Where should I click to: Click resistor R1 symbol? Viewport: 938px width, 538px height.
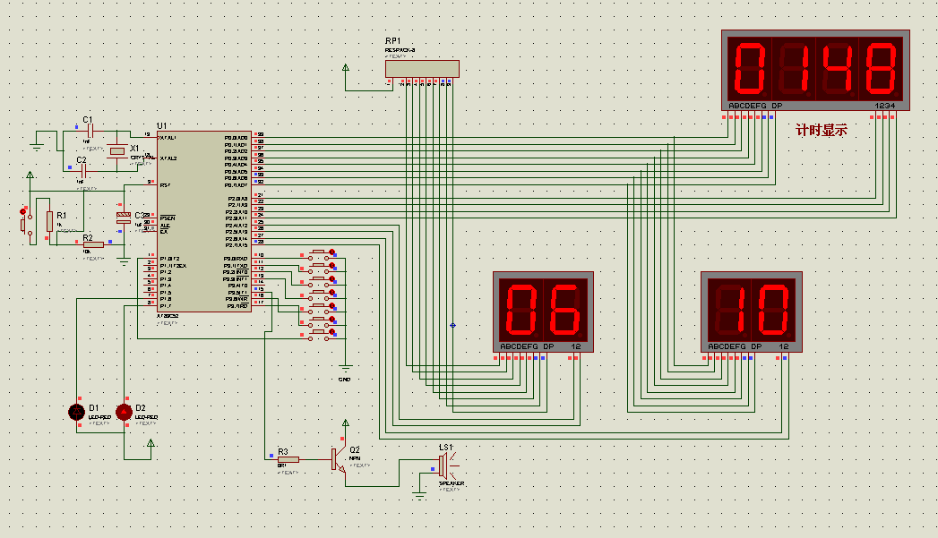click(49, 220)
